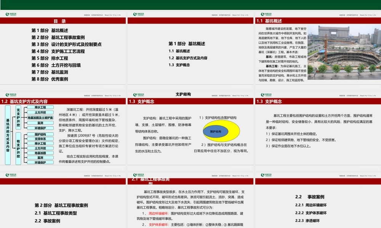Click the 降水工程 box under 无支护开挖
Image resolution: width=381 pixels, height=228 pixels.
point(40,107)
